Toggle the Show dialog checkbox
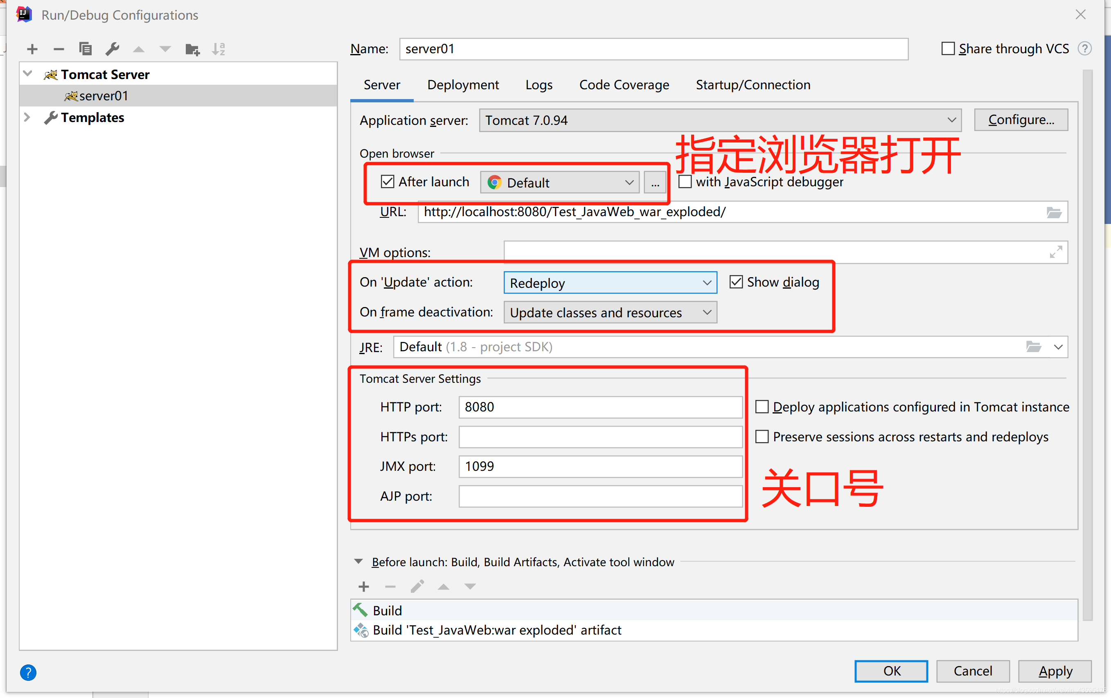The image size is (1111, 698). pos(736,282)
